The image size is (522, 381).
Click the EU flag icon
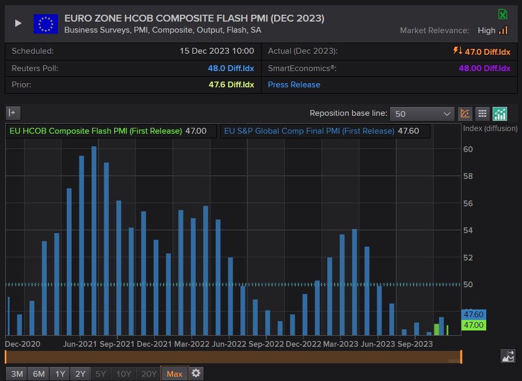(46, 24)
